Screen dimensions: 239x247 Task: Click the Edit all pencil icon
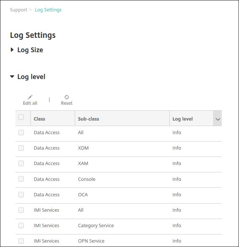(30, 97)
